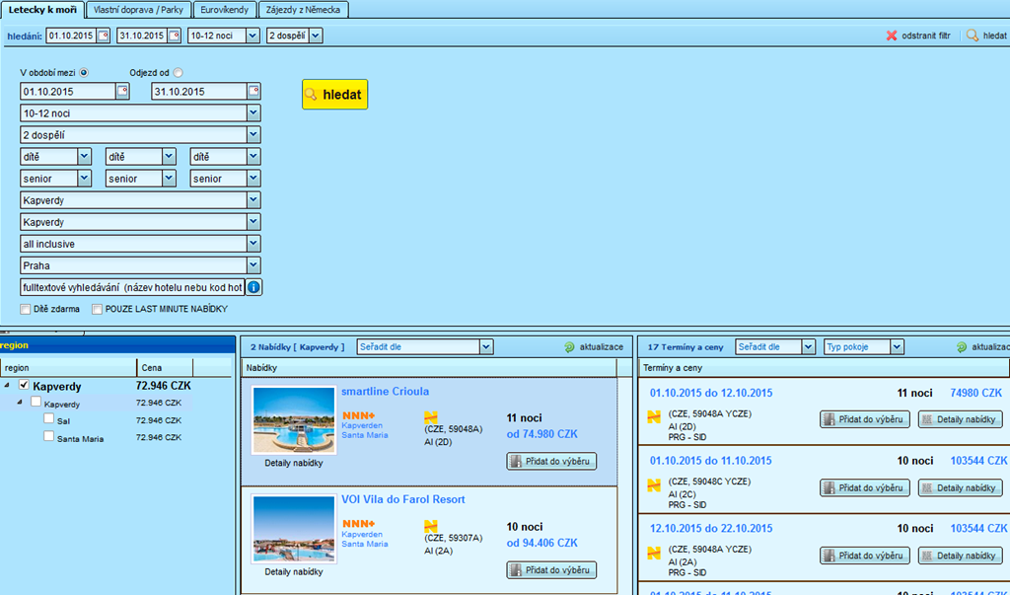Open calendar picker for form end date
Image resolution: width=1010 pixels, height=595 pixels.
coord(253,92)
